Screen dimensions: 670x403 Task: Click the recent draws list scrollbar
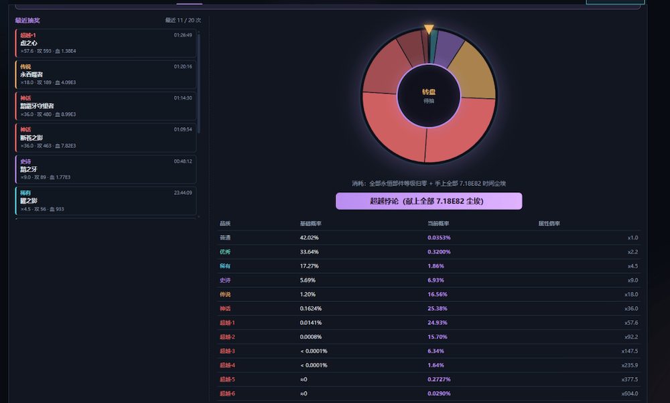coord(199,83)
